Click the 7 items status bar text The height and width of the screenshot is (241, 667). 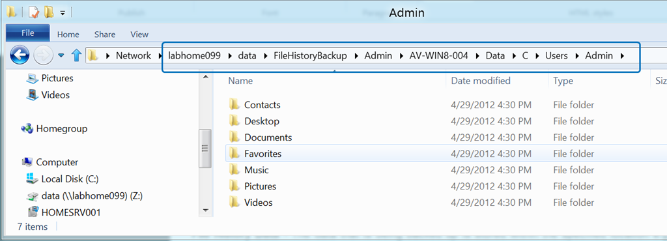(x=33, y=227)
